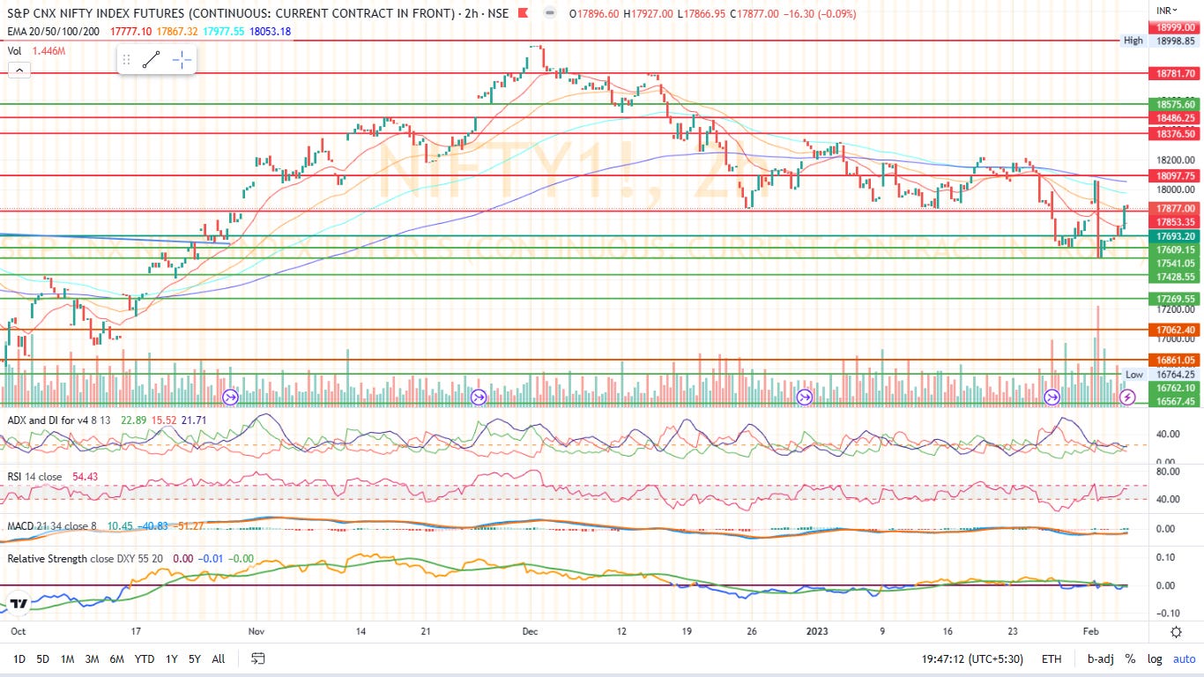Image resolution: width=1204 pixels, height=677 pixels.
Task: Click the 17428.55 green price label
Action: tap(1175, 277)
